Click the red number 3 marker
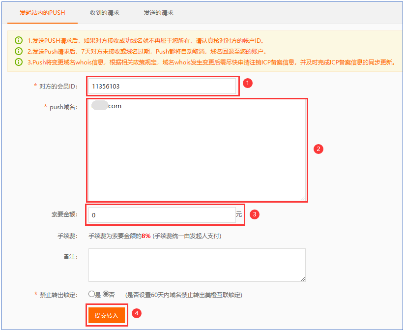 click(255, 214)
